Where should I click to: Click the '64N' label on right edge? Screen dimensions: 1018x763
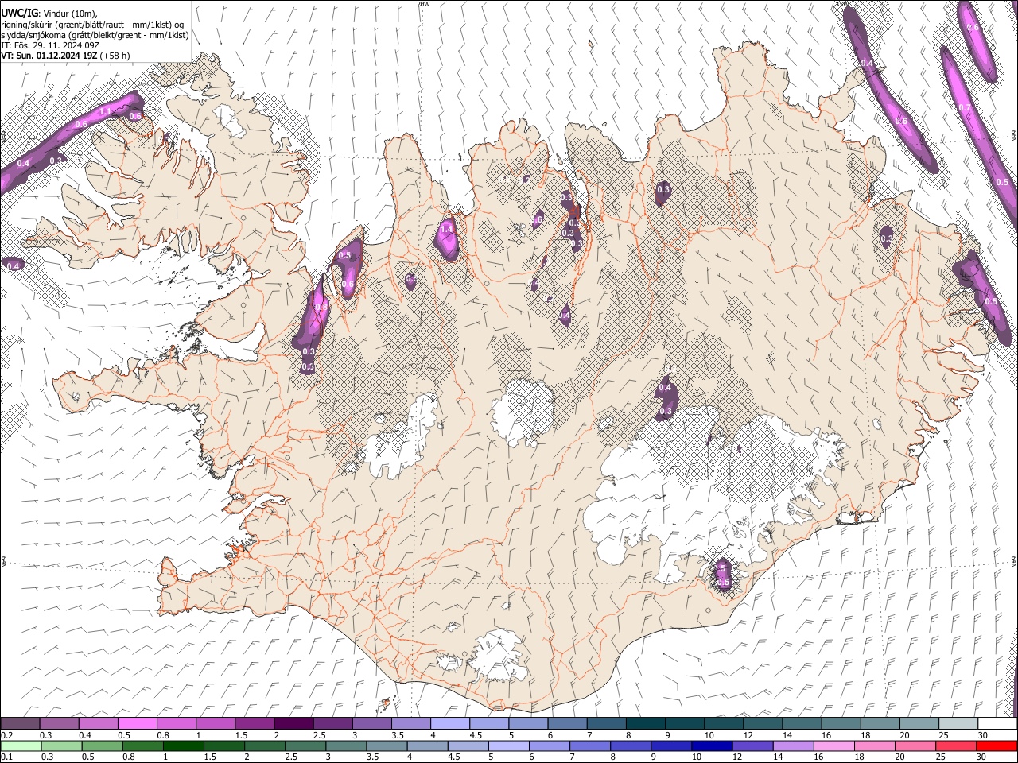click(x=1014, y=562)
